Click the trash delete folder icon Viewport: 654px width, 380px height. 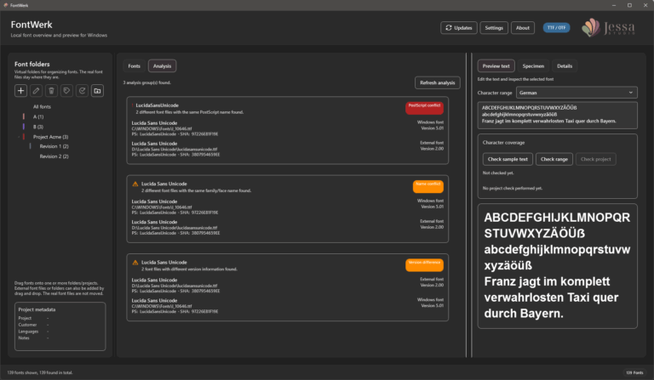[51, 90]
